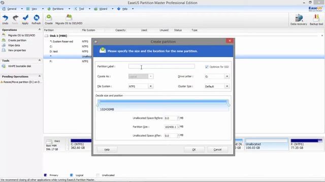The height and width of the screenshot is (182, 325).
Task: Open the Data recovery tool
Action: pos(299,20)
